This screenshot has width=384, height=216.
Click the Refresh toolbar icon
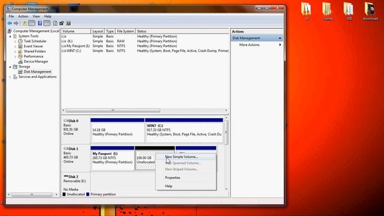tap(55, 23)
